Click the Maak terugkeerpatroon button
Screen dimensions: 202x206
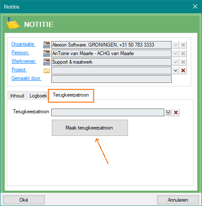coord(90,128)
